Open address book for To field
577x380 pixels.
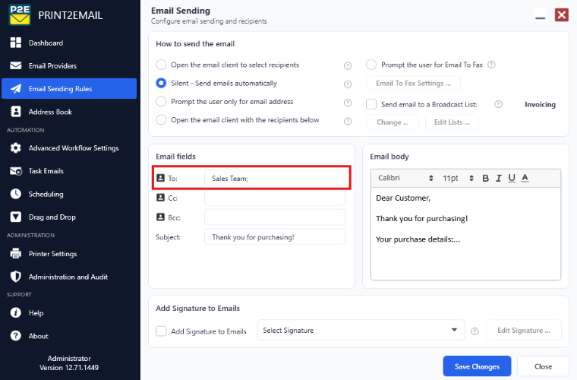pos(160,178)
